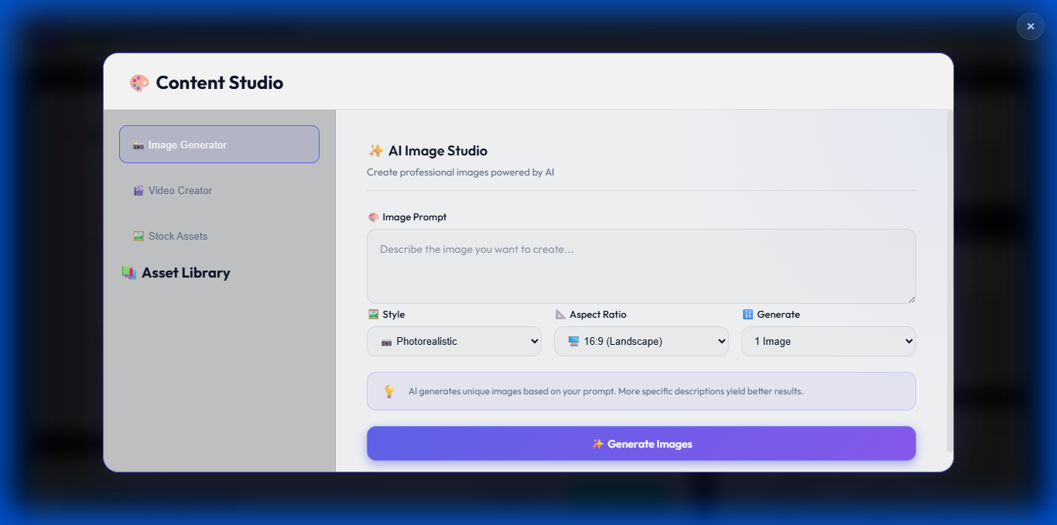Click the framed picture icon next to Stock Assets
This screenshot has height=525, width=1057.
tap(138, 235)
